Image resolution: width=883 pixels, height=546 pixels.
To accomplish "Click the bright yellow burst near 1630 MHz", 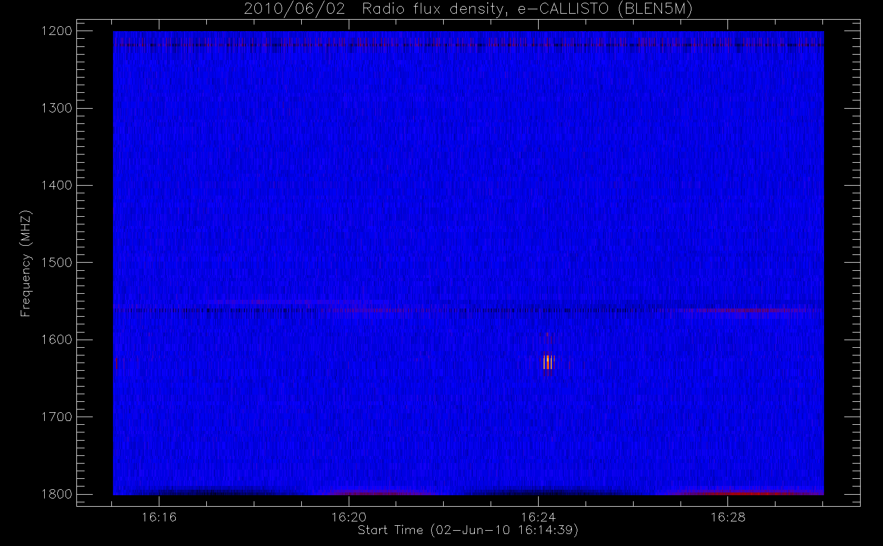I will [548, 362].
